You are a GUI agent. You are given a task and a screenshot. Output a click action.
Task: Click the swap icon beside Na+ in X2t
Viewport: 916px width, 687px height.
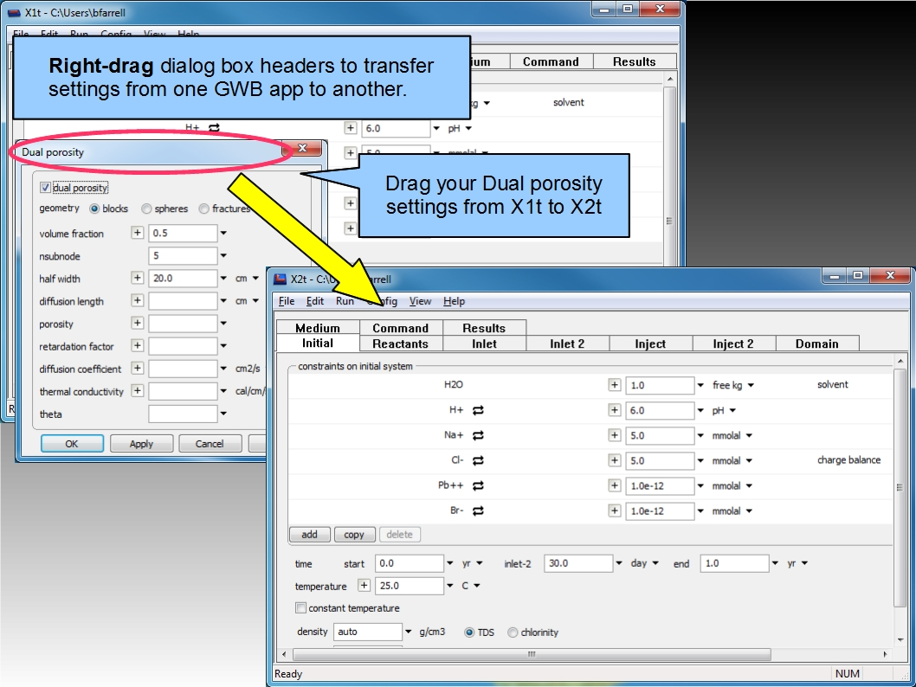coord(478,435)
